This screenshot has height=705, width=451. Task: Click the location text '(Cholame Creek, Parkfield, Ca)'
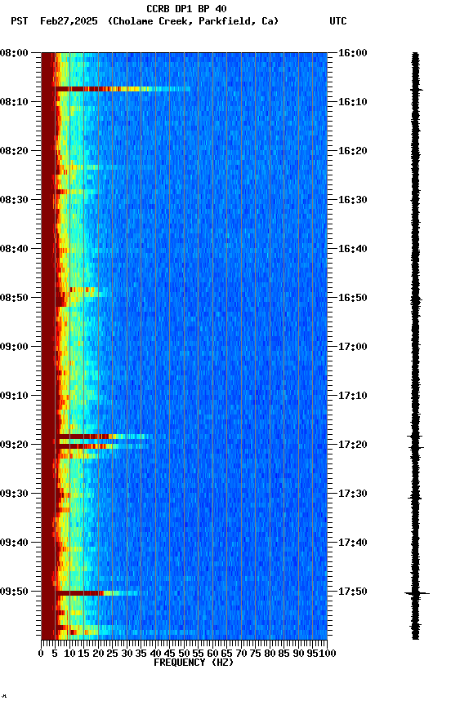pyautogui.click(x=193, y=21)
